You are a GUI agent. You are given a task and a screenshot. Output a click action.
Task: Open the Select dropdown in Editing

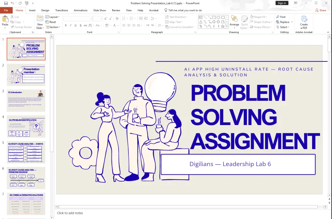[x=283, y=27]
